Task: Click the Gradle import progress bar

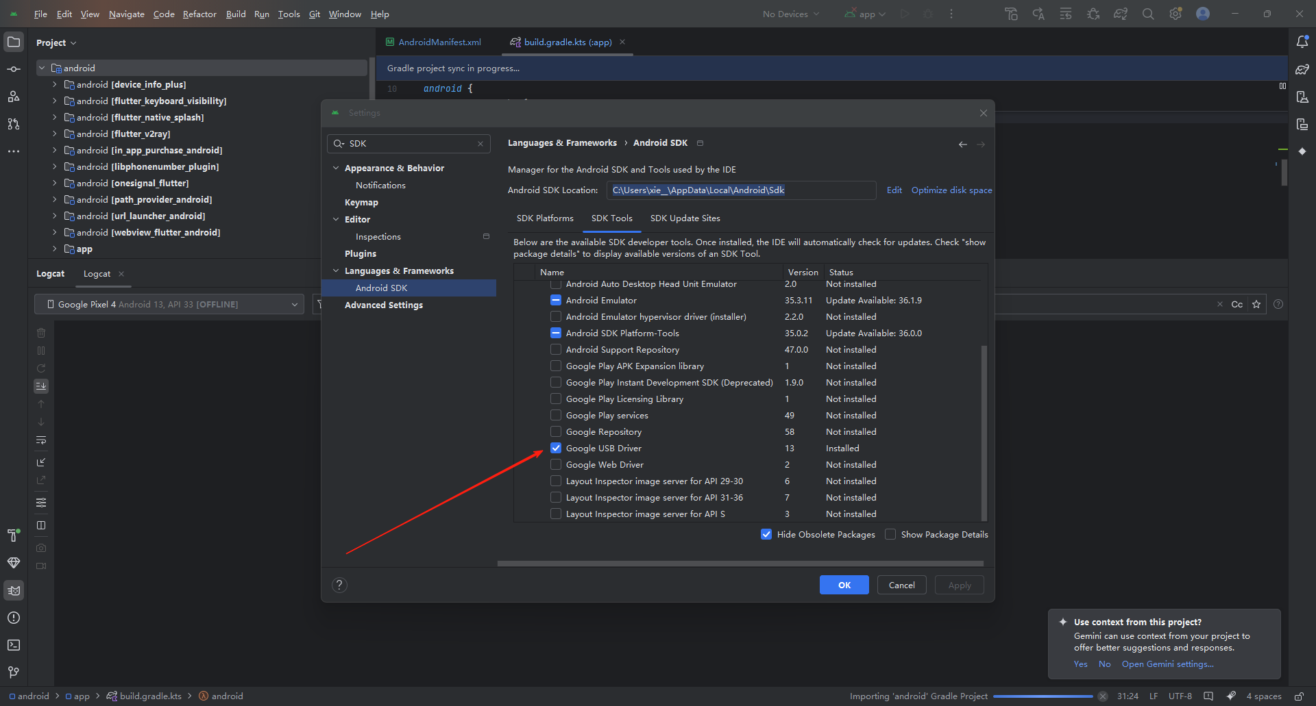Action: (1043, 696)
